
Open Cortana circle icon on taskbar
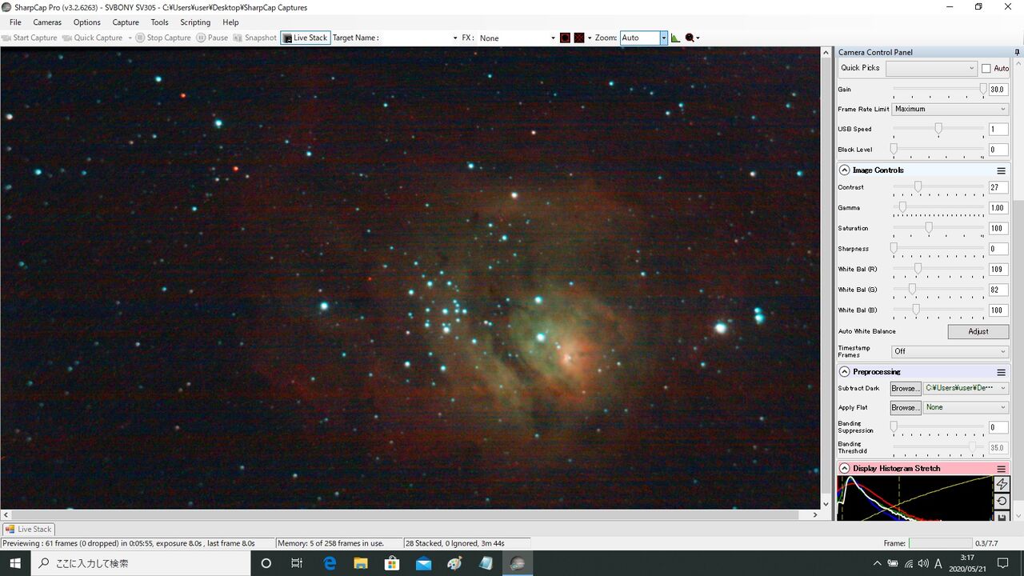(x=266, y=563)
